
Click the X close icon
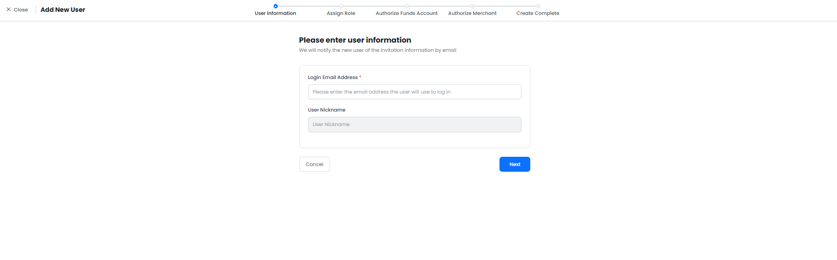(8, 9)
